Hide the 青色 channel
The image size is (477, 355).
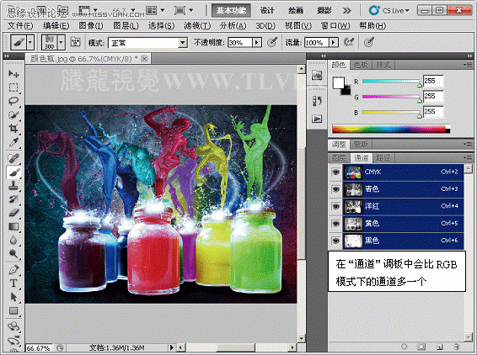[336, 189]
